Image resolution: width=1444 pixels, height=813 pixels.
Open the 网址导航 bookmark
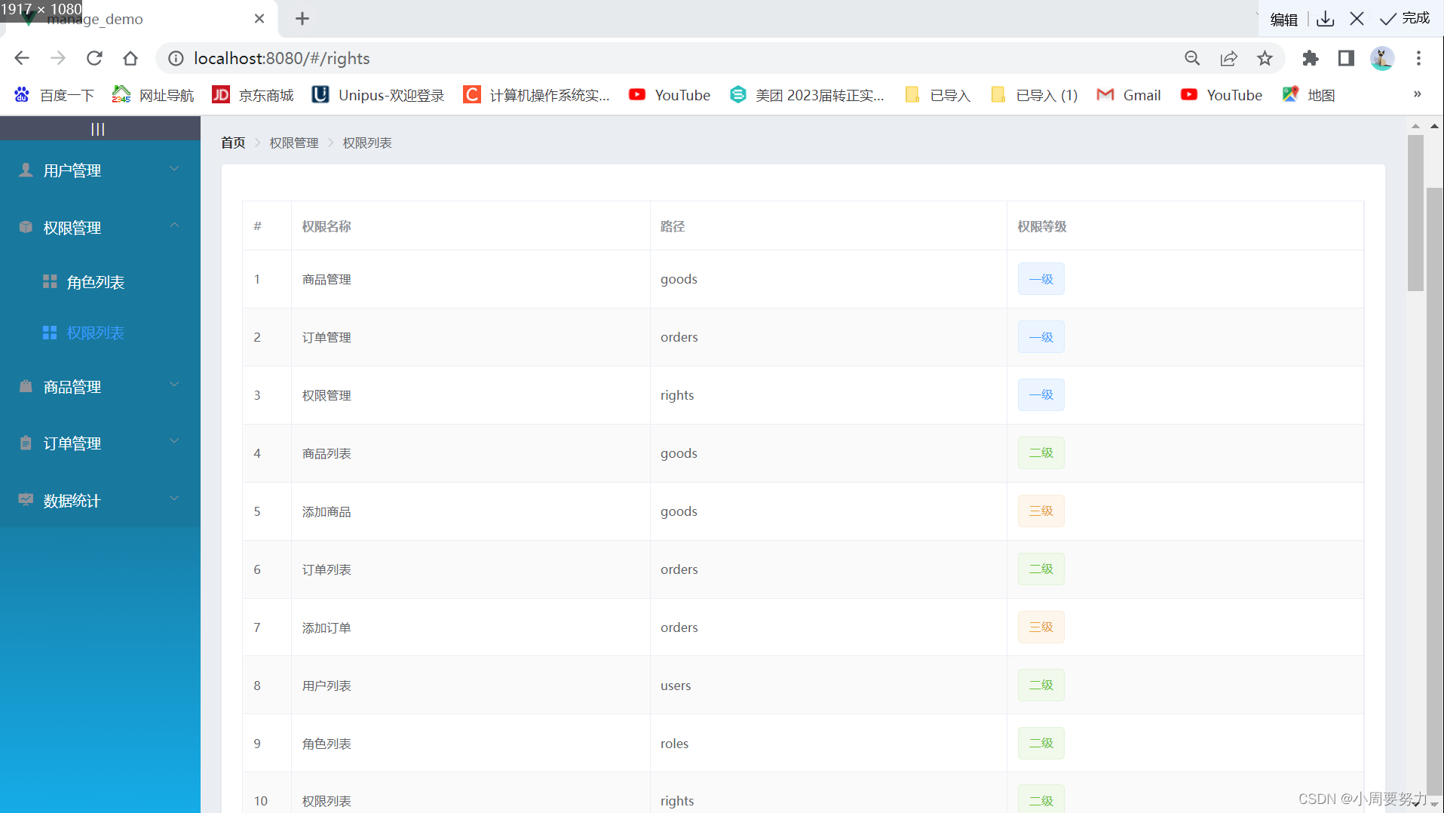[153, 95]
